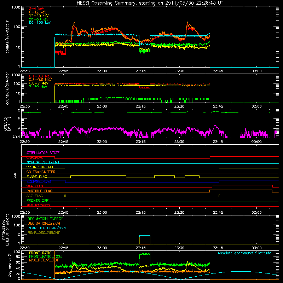Click the 0.8-7 MeV legend label
The height and width of the screenshot is (283, 283).
coord(39,83)
